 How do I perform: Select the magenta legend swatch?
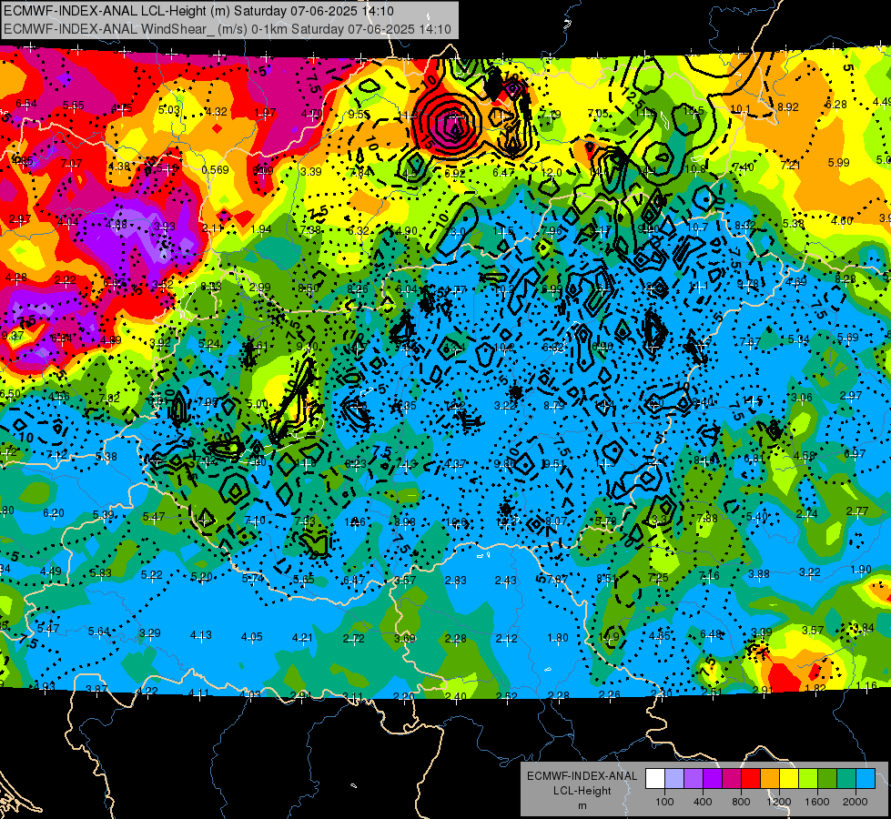pos(732,779)
